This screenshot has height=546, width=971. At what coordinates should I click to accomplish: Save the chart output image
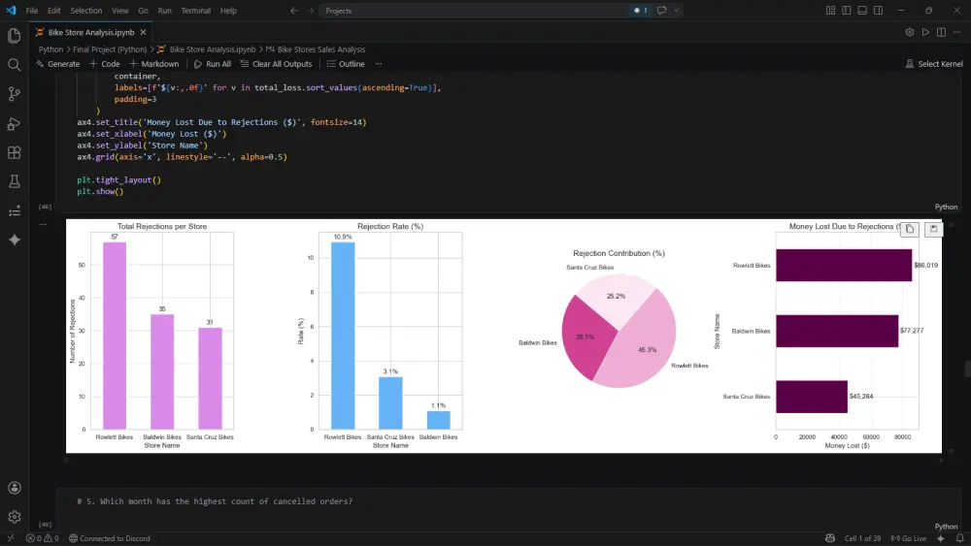(x=934, y=229)
